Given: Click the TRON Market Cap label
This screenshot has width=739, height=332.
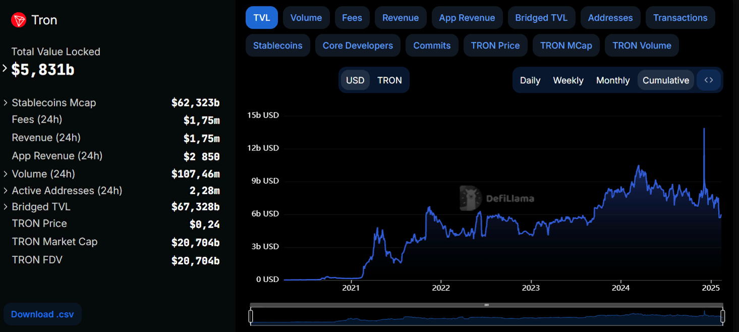Looking at the screenshot, I should pyautogui.click(x=54, y=242).
